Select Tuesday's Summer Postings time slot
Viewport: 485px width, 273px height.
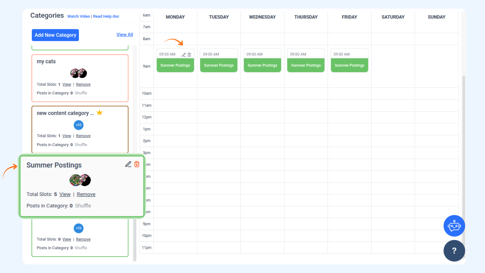click(219, 65)
